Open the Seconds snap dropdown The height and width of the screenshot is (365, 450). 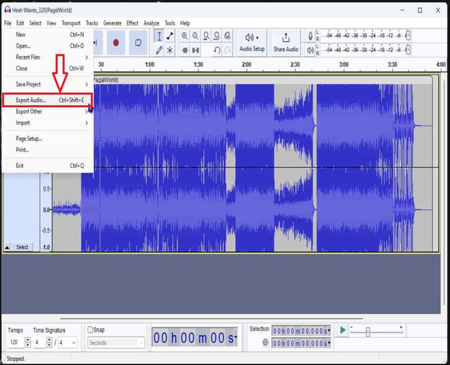pyautogui.click(x=116, y=342)
